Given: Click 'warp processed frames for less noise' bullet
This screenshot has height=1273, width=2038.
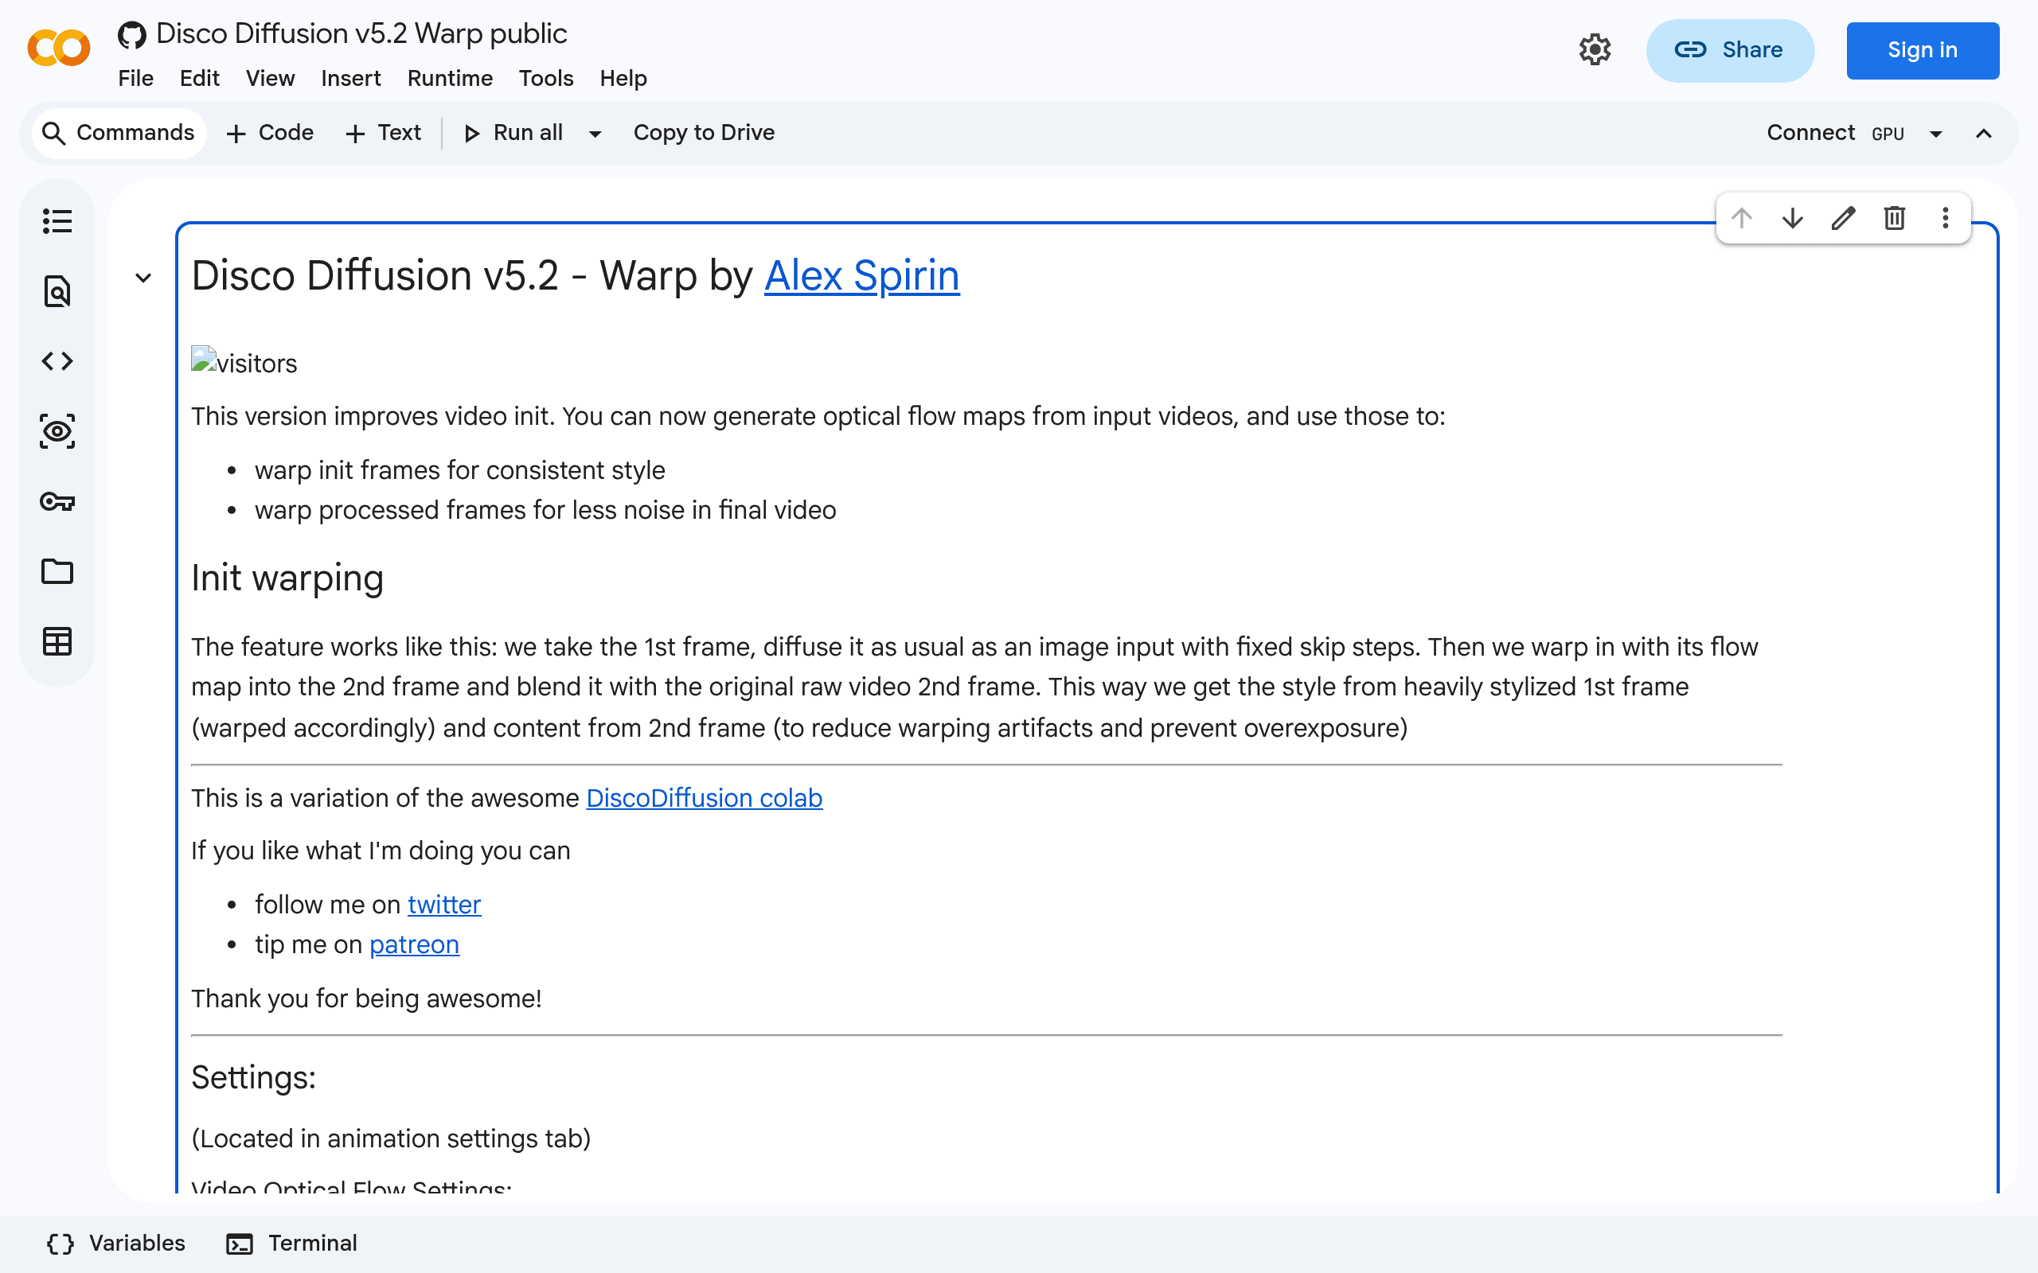Looking at the screenshot, I should [545, 510].
